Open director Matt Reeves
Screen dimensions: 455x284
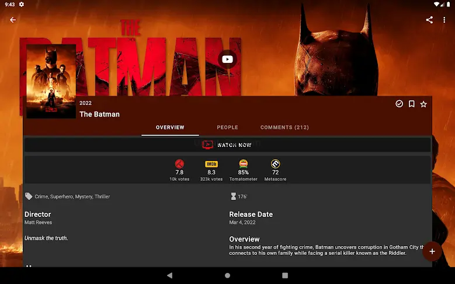(38, 222)
